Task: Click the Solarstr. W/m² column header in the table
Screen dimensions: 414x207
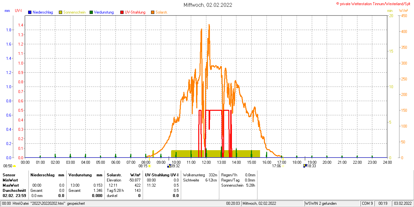Action: [x=124, y=175]
